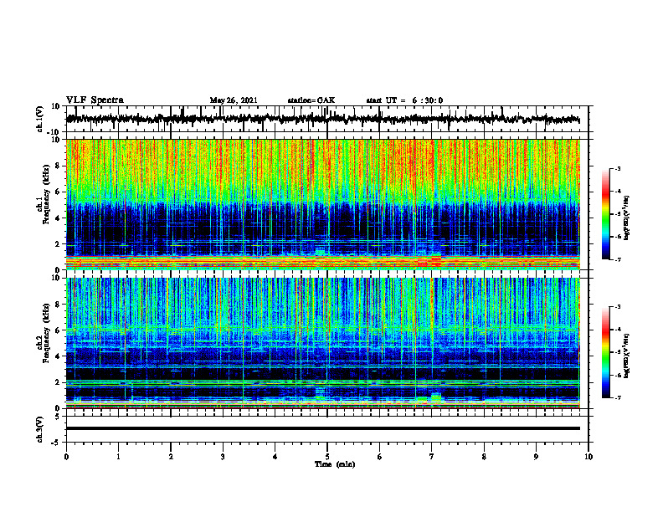This screenshot has height=512, width=663.
Task: Click the log(PSD) label of lower color bar
Action: tap(627, 355)
